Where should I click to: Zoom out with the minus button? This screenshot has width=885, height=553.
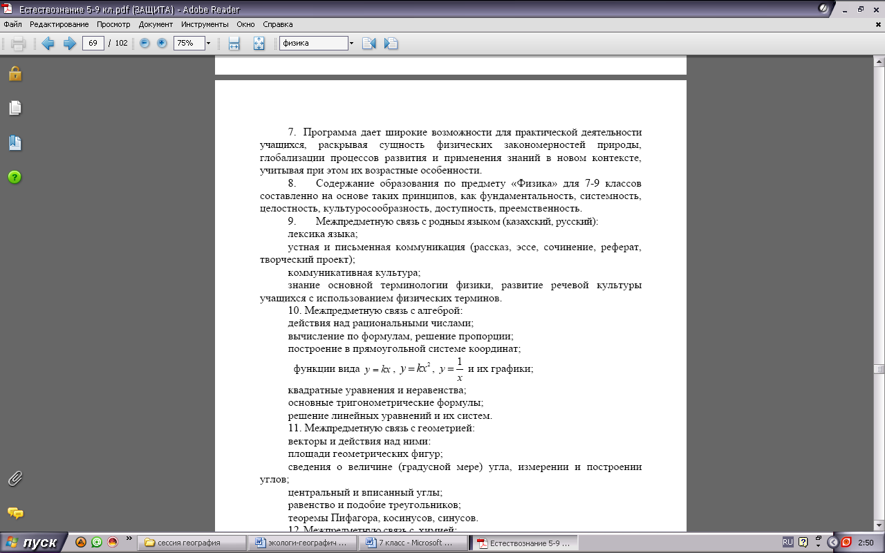pos(145,43)
